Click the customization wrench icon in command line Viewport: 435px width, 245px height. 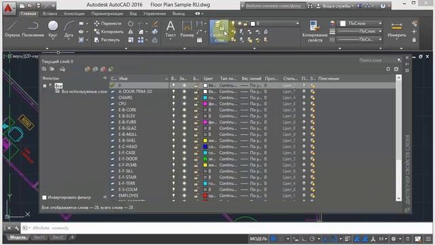[x=16, y=228]
